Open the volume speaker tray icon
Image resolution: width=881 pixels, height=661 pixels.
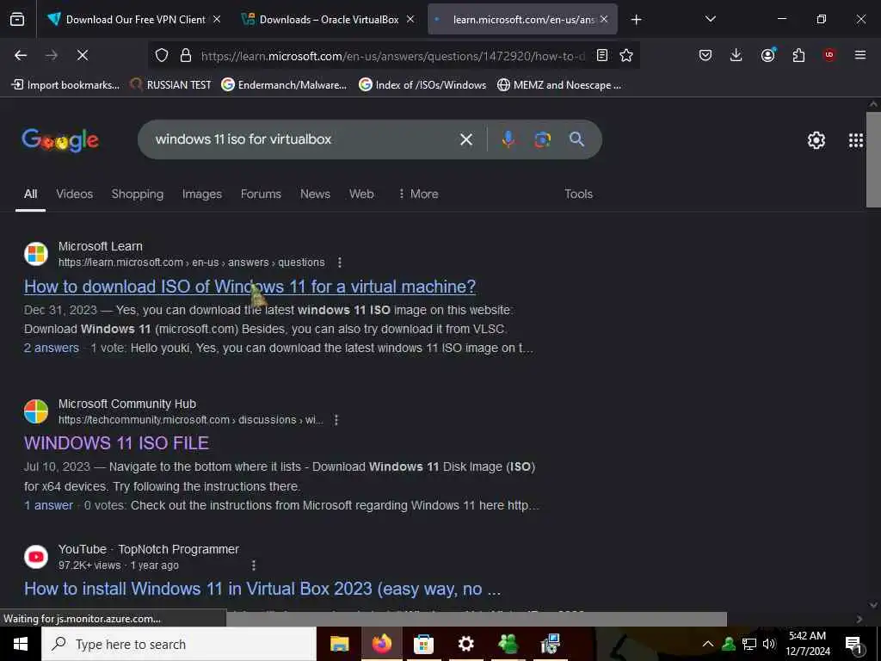(768, 644)
